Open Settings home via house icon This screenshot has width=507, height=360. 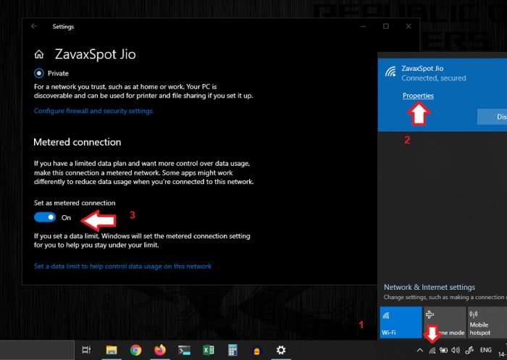39,54
